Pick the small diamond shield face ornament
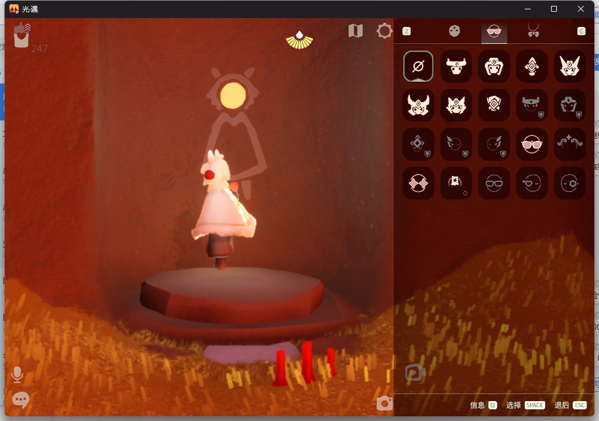The height and width of the screenshot is (421, 599). [x=494, y=105]
